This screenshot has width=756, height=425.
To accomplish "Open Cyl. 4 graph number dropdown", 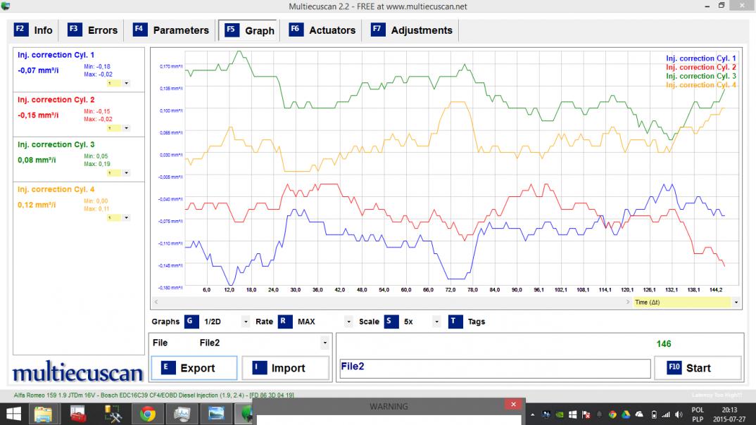I will click(126, 218).
